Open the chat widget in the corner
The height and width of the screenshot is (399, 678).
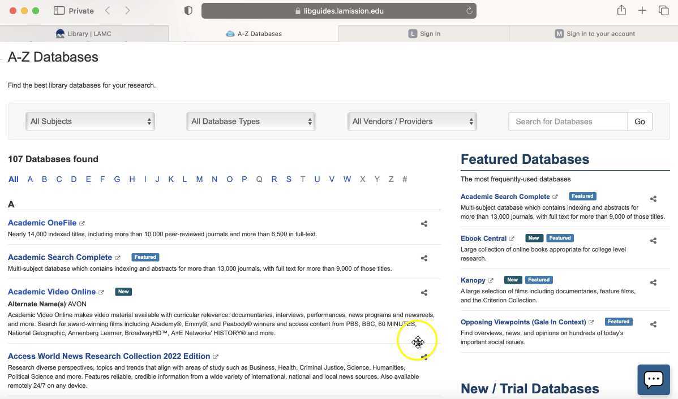654,379
